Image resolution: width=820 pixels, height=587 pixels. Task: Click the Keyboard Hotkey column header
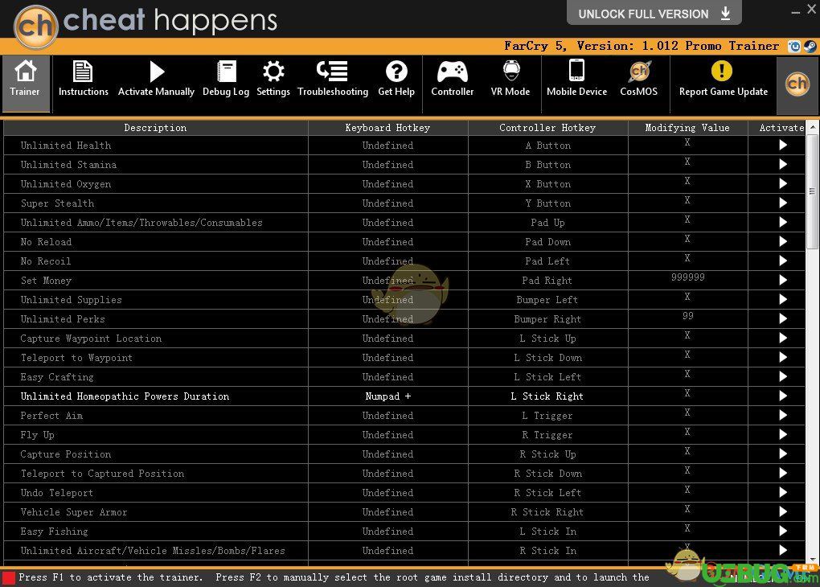[x=388, y=128]
